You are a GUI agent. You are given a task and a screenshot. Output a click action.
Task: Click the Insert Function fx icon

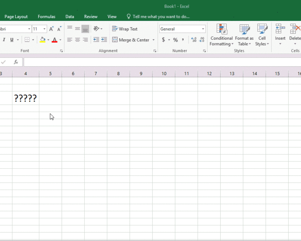point(16,62)
